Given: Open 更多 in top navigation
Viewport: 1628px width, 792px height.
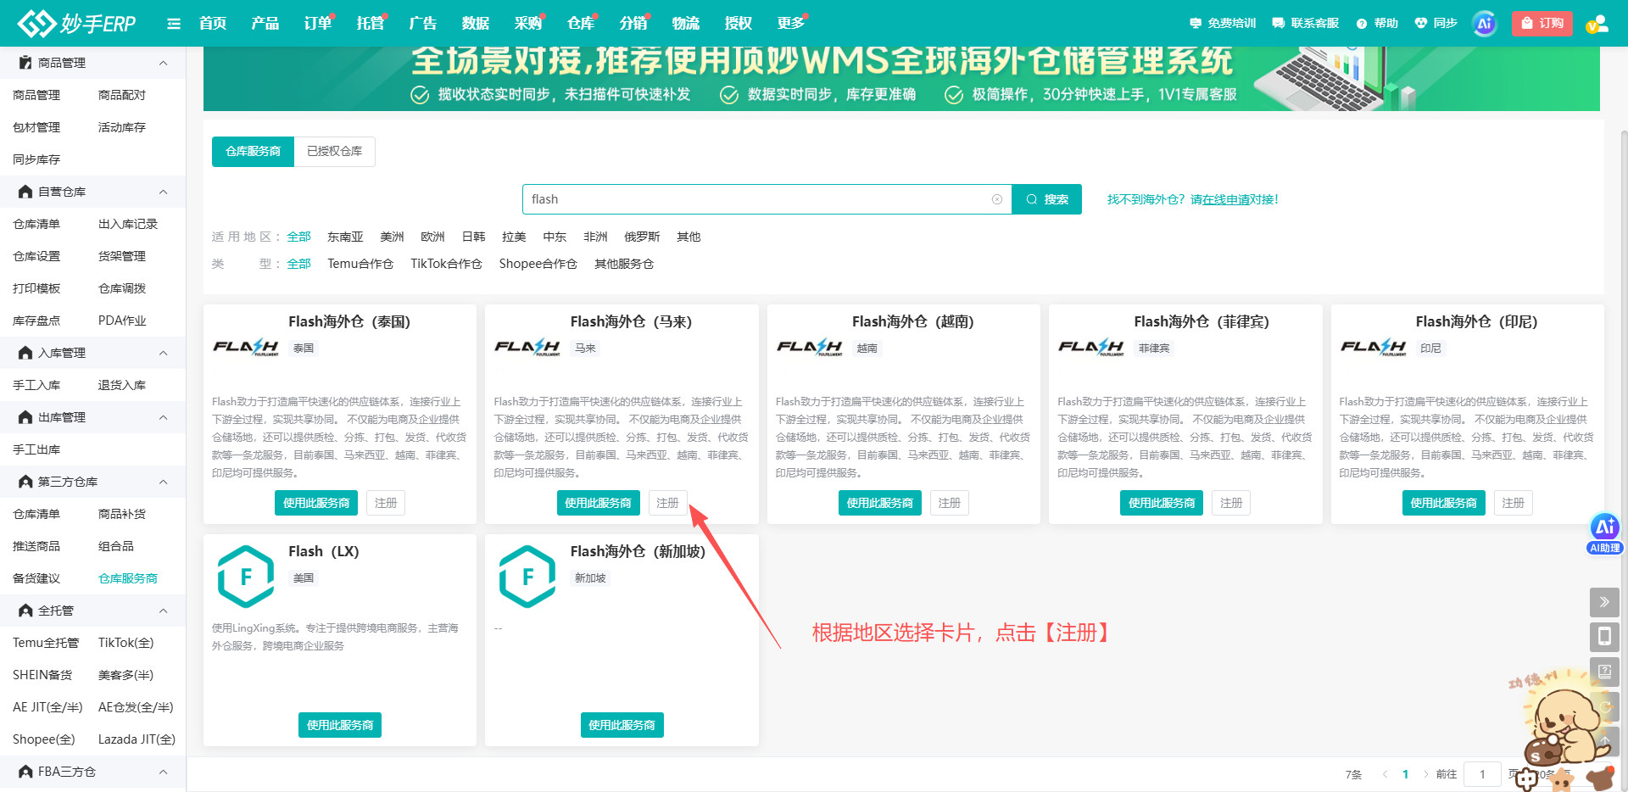Looking at the screenshot, I should point(791,24).
